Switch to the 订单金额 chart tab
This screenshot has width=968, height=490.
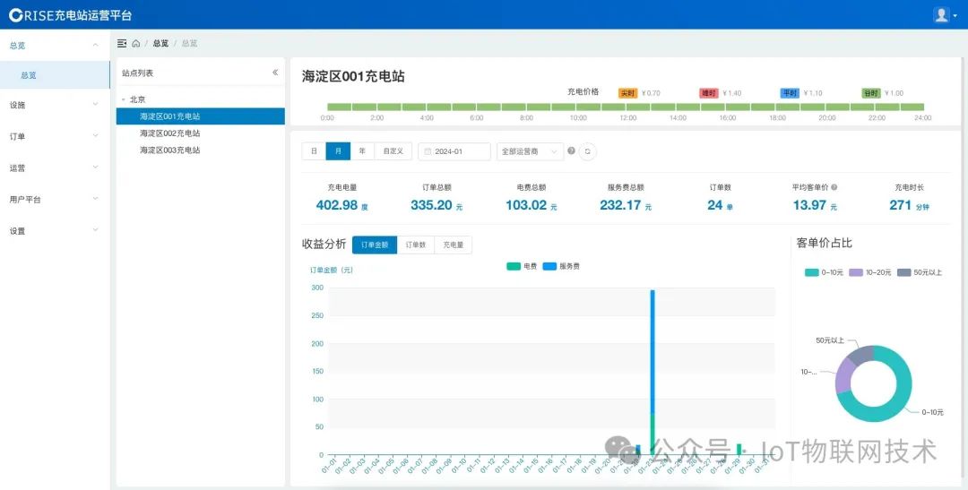click(375, 245)
